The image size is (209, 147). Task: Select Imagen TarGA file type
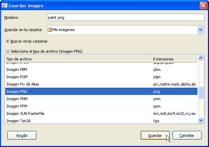coord(101,121)
